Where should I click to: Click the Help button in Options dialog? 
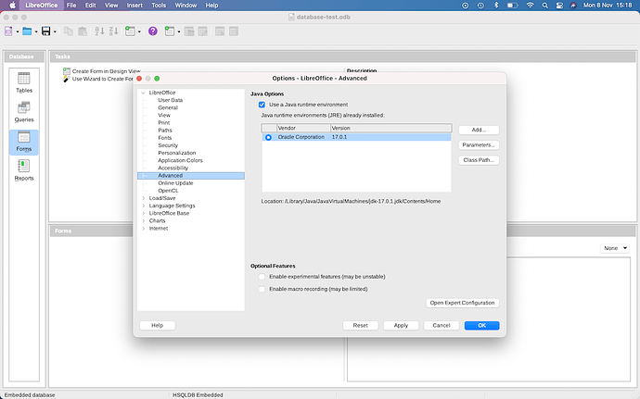pyautogui.click(x=157, y=325)
